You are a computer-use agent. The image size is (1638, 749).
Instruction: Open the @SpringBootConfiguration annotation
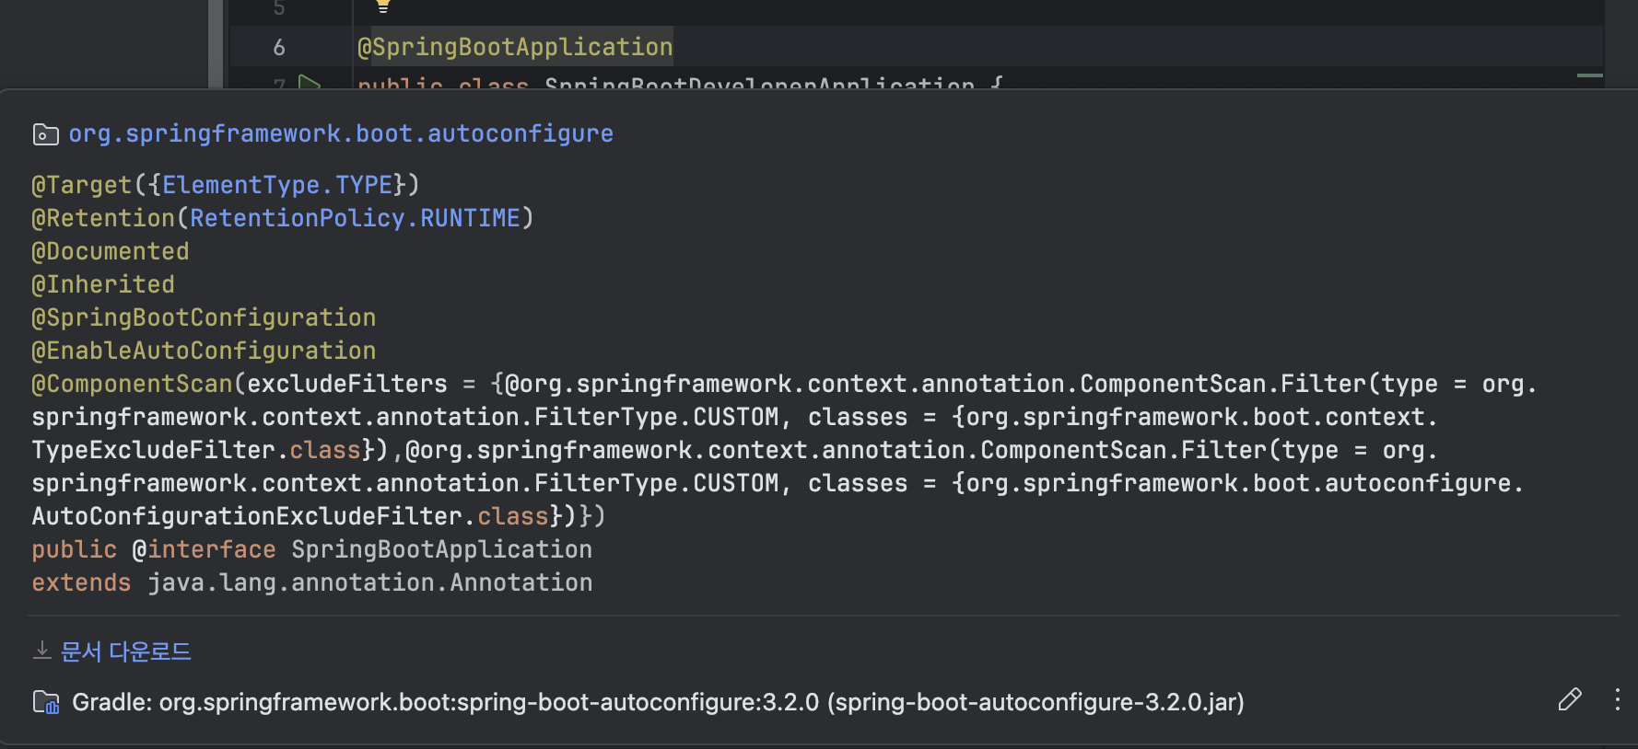click(204, 317)
